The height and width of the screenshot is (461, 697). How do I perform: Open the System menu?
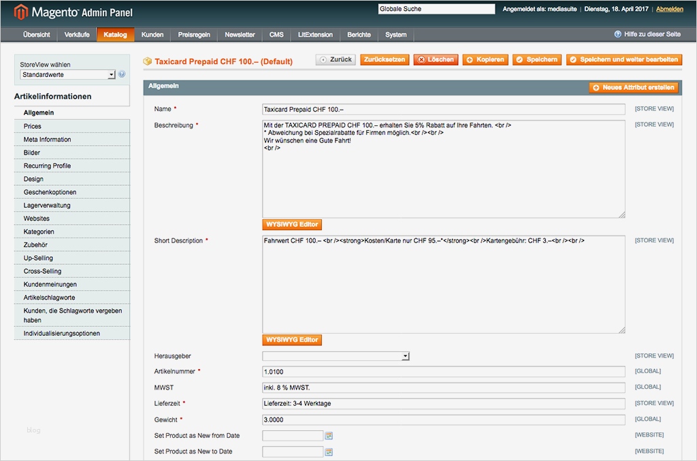pyautogui.click(x=395, y=35)
